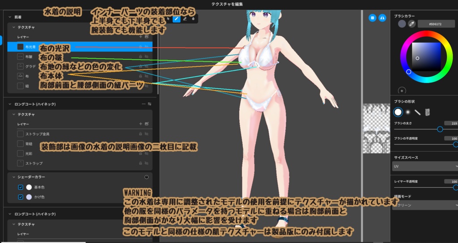Toggle visibility of ストラップ金具 layer

click(x=147, y=134)
